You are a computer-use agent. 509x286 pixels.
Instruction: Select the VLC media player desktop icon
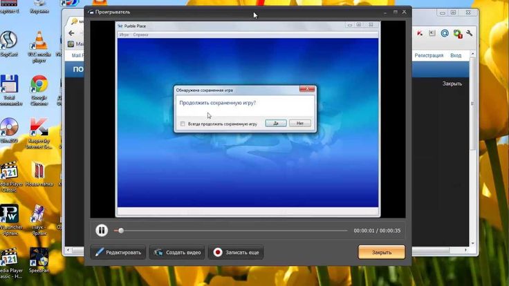point(39,47)
